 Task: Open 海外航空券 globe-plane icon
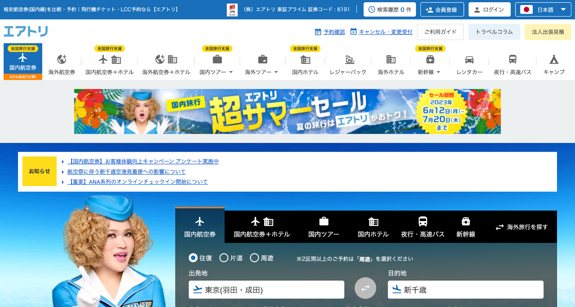62,59
